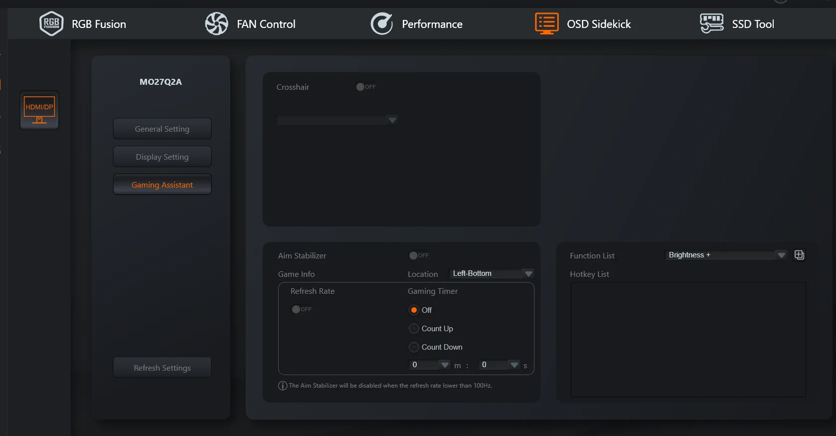Open the Location Left-Bottom dropdown

(x=492, y=273)
